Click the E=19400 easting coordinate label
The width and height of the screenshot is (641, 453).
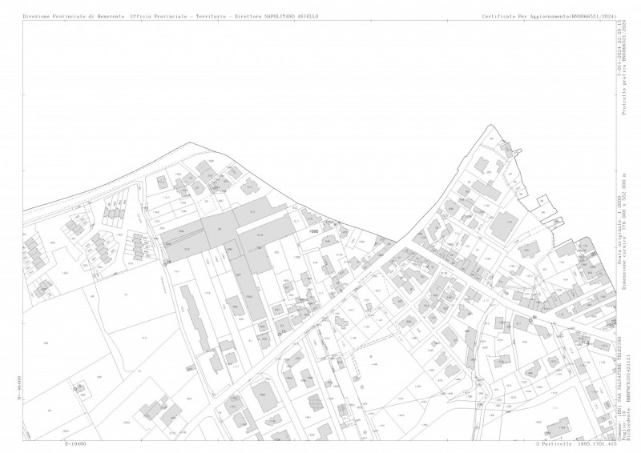(x=75, y=443)
